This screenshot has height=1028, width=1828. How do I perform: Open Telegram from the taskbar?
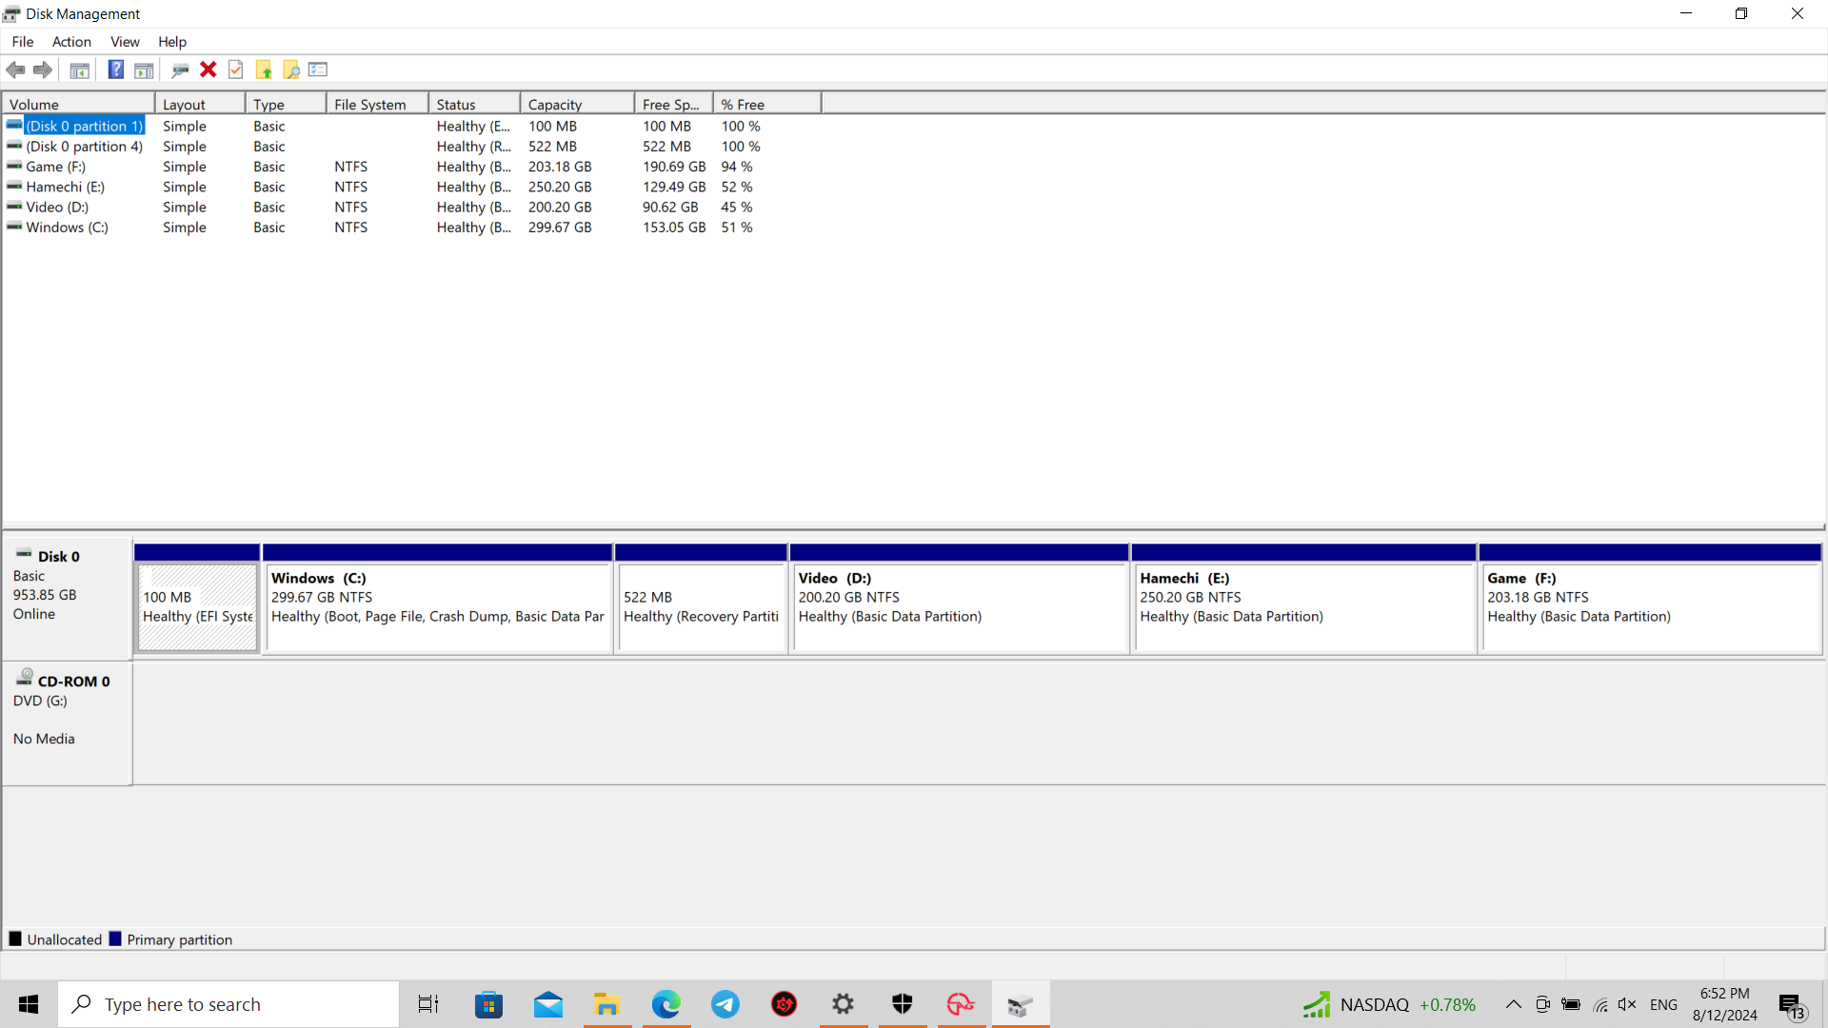tap(725, 1004)
